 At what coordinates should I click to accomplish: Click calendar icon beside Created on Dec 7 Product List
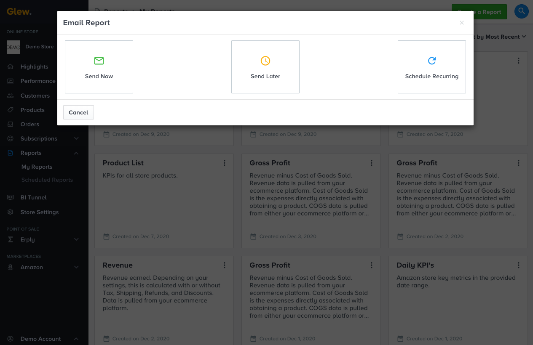(x=106, y=236)
